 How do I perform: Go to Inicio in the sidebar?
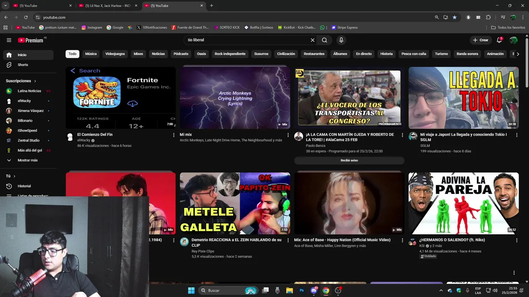coord(29,55)
